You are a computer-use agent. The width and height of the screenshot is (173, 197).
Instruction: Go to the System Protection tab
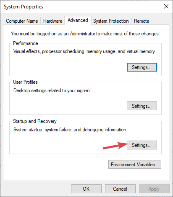111,21
